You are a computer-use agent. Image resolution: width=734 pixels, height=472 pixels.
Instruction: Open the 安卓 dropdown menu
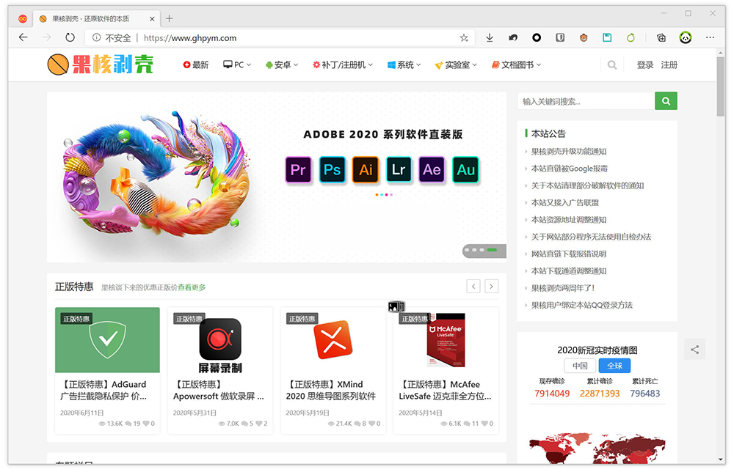281,64
